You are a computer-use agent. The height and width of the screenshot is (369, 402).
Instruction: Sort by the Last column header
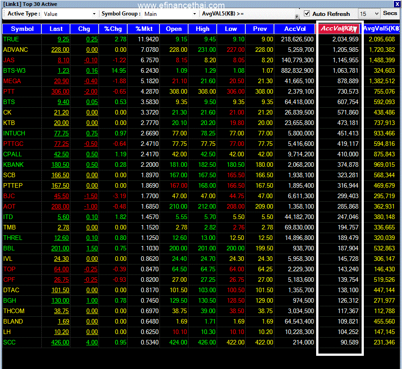pos(56,29)
